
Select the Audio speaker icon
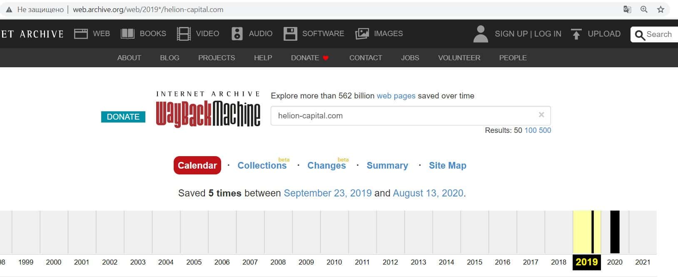(237, 34)
